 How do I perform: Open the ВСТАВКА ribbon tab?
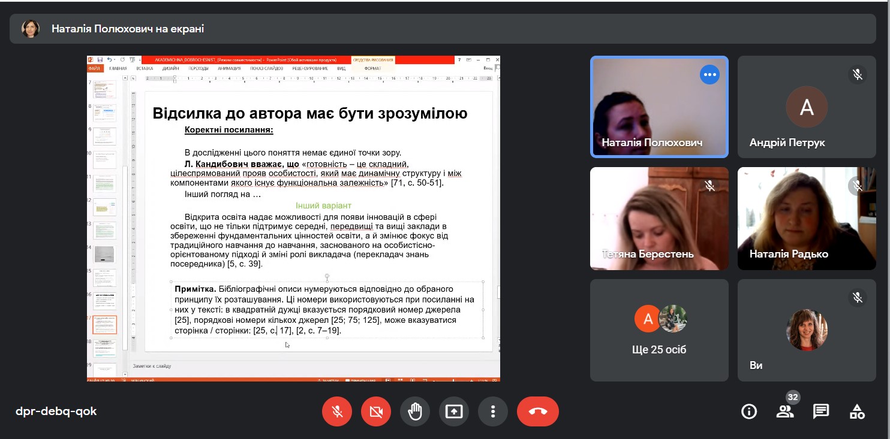(145, 68)
